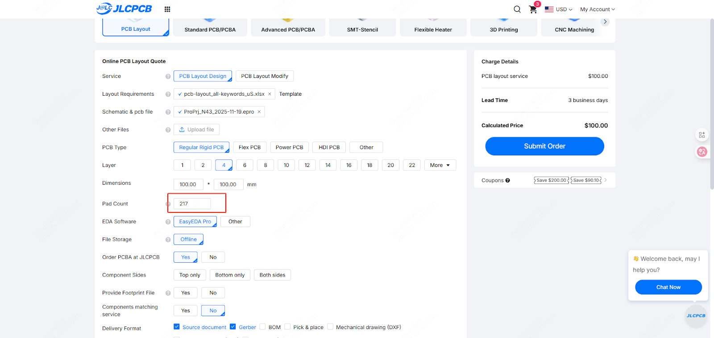Click the help icon beside EDA Software
This screenshot has height=338, width=714.
coord(168,222)
